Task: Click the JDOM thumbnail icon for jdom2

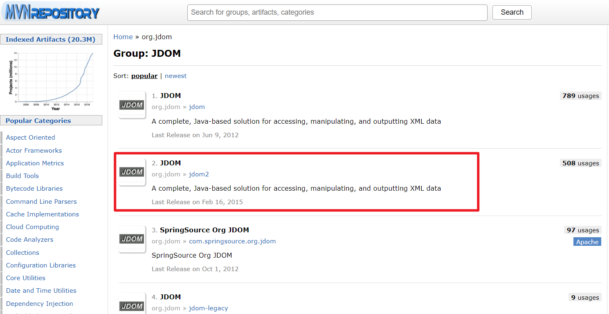Action: (132, 172)
